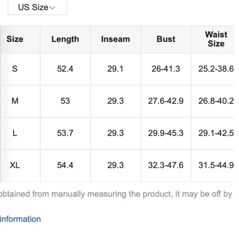Screen dimensions: 239x239
Task: Select the Size column header
Action: pos(15,39)
